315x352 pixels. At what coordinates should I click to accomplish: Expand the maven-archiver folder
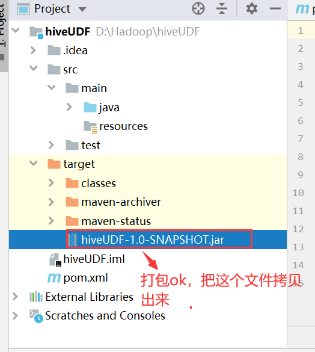[x=51, y=202]
